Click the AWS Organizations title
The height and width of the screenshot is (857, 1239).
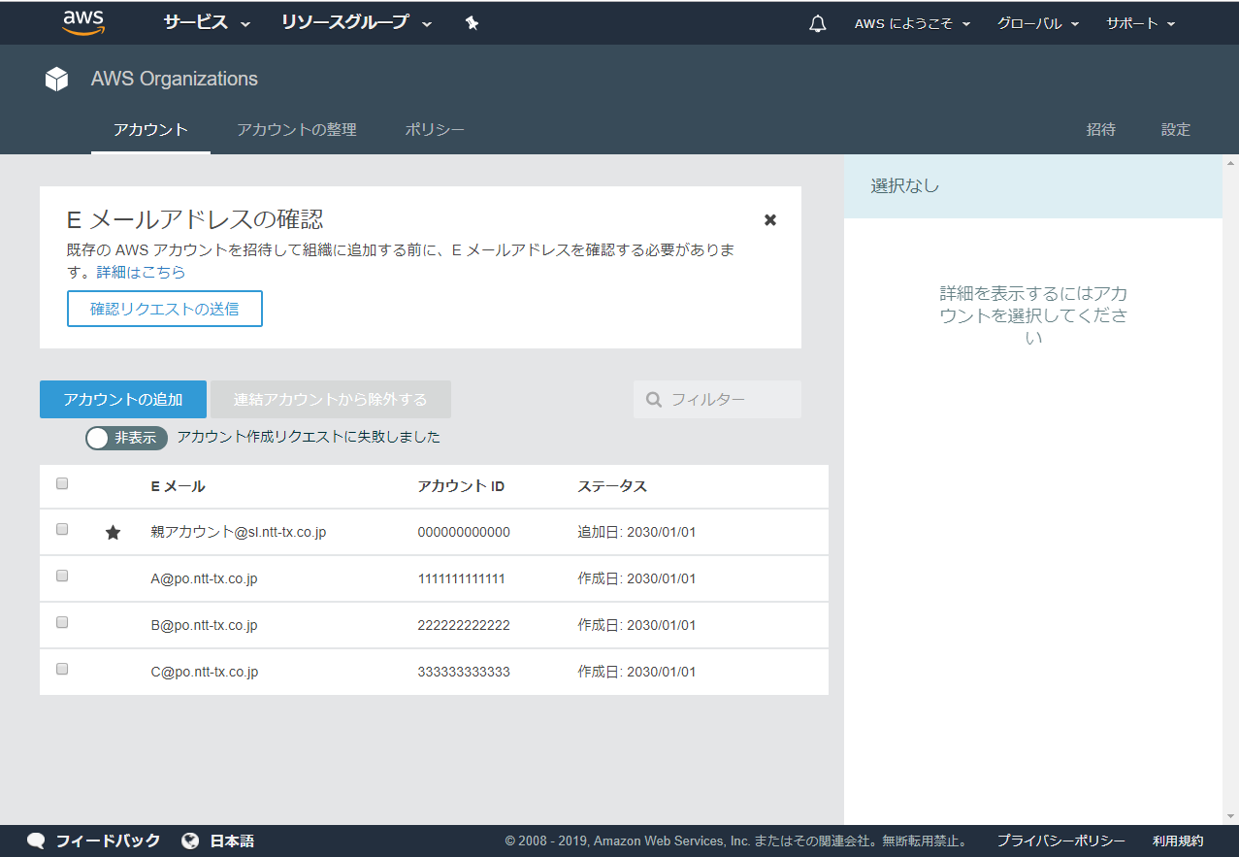point(175,79)
